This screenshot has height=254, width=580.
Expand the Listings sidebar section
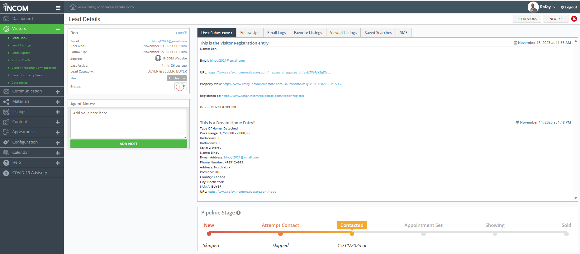coord(58,112)
